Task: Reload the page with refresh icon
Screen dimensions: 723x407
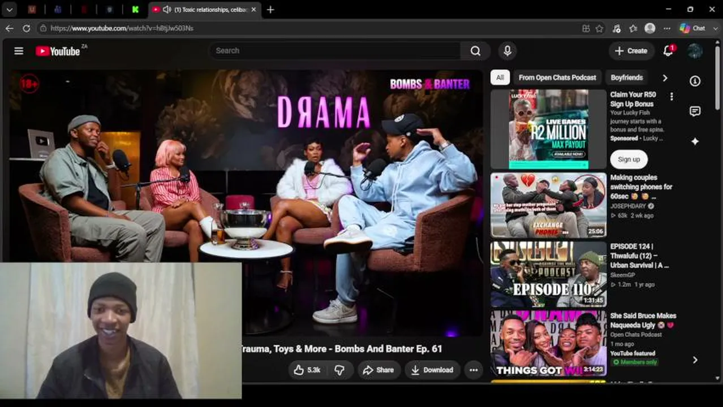Action: (27, 28)
